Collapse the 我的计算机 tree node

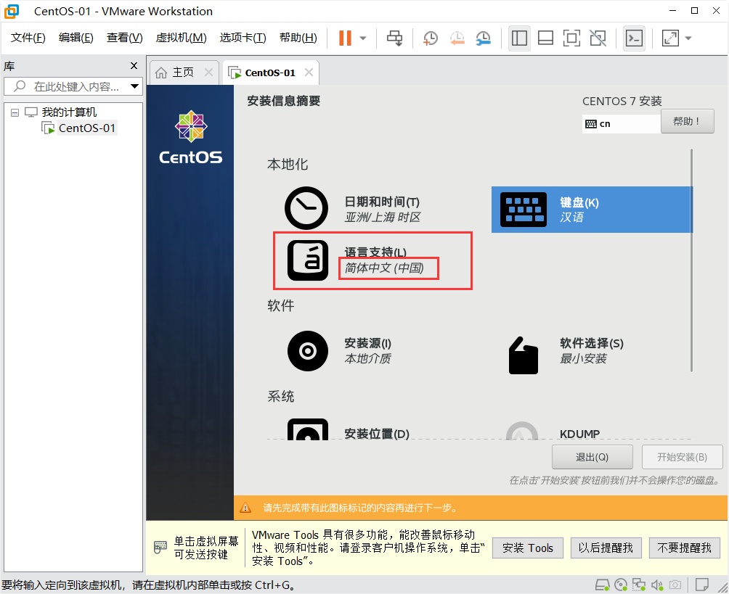15,112
